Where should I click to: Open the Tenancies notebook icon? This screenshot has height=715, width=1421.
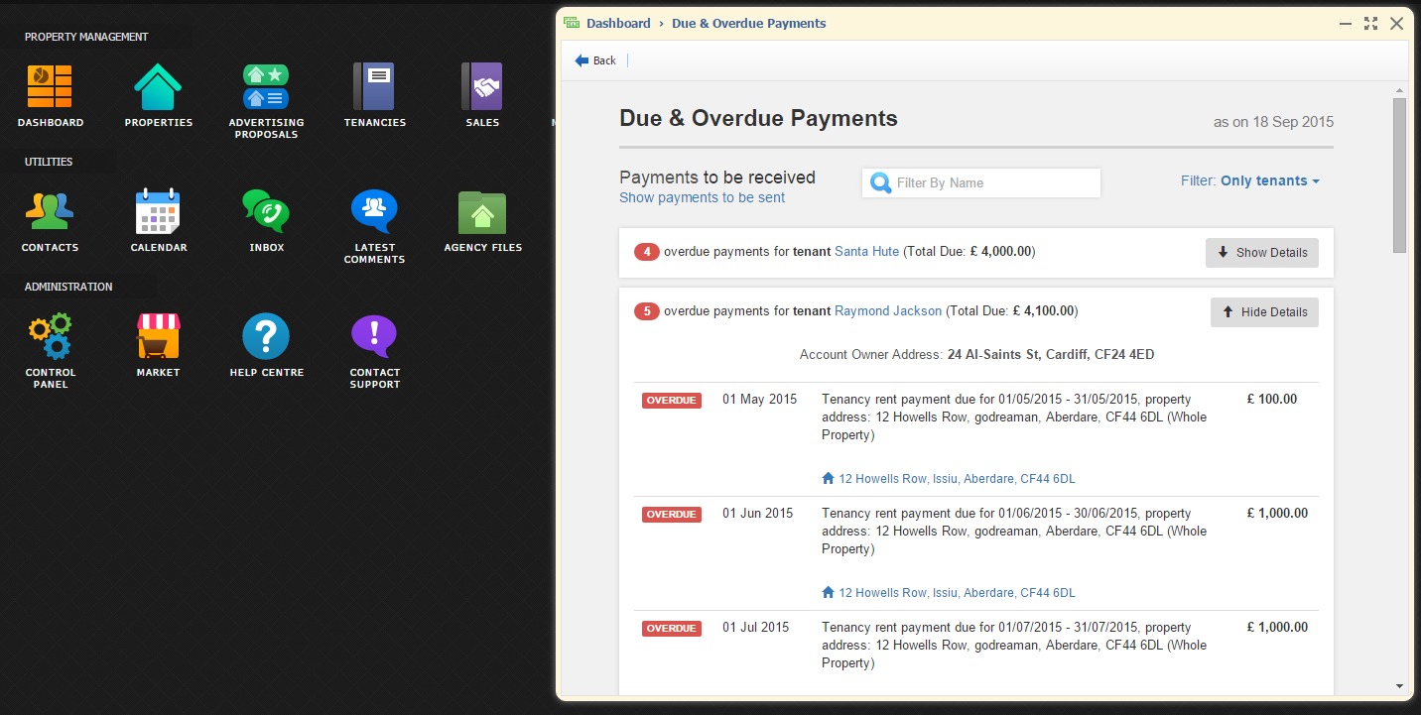pos(374,87)
